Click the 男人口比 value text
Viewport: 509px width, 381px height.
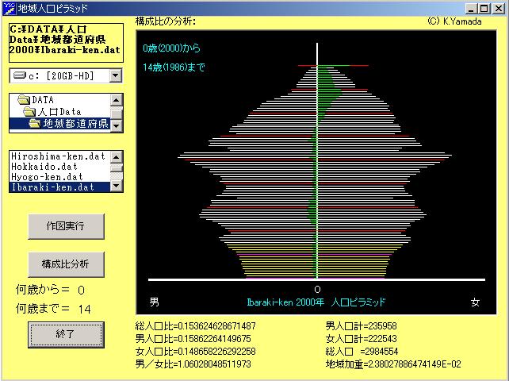click(193, 339)
